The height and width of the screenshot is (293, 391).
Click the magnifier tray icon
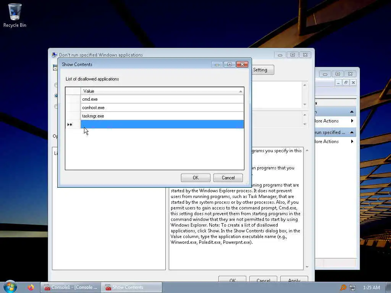[x=343, y=288]
